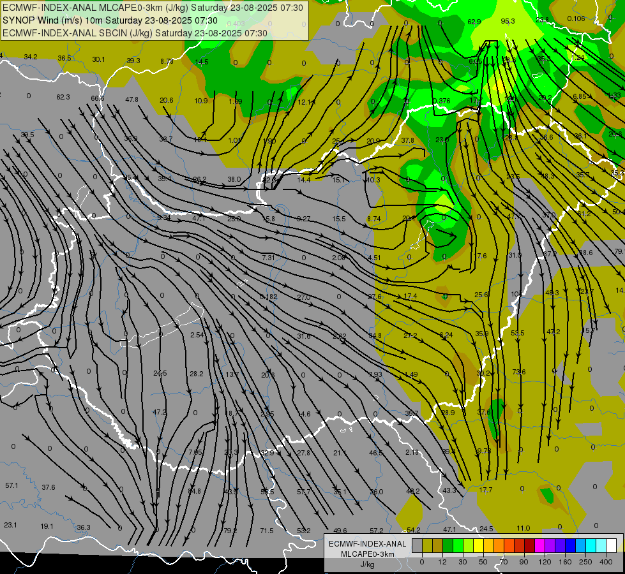Click the map value 7.93
Viewport: 625px width, 574px height.
click(x=375, y=374)
